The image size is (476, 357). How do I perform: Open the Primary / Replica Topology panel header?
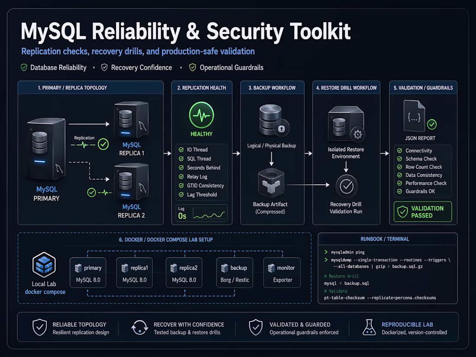point(91,88)
